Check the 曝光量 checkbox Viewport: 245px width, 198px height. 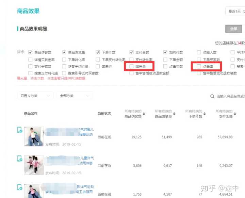(x=131, y=66)
